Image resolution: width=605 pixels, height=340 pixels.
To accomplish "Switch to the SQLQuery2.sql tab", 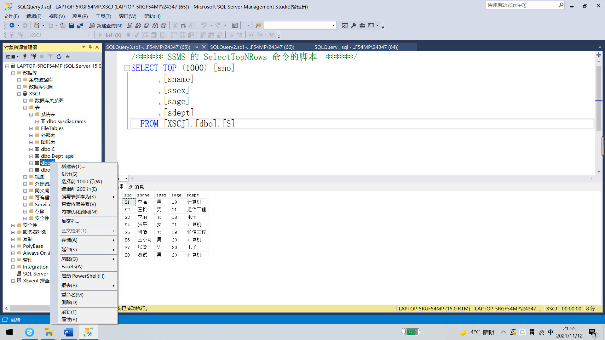I will (x=252, y=47).
